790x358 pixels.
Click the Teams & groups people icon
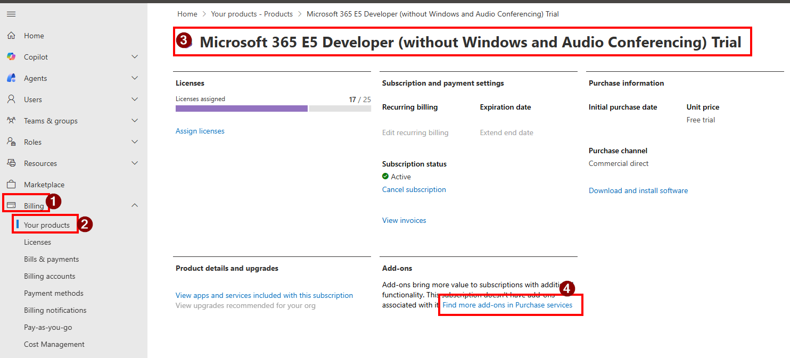click(x=11, y=121)
